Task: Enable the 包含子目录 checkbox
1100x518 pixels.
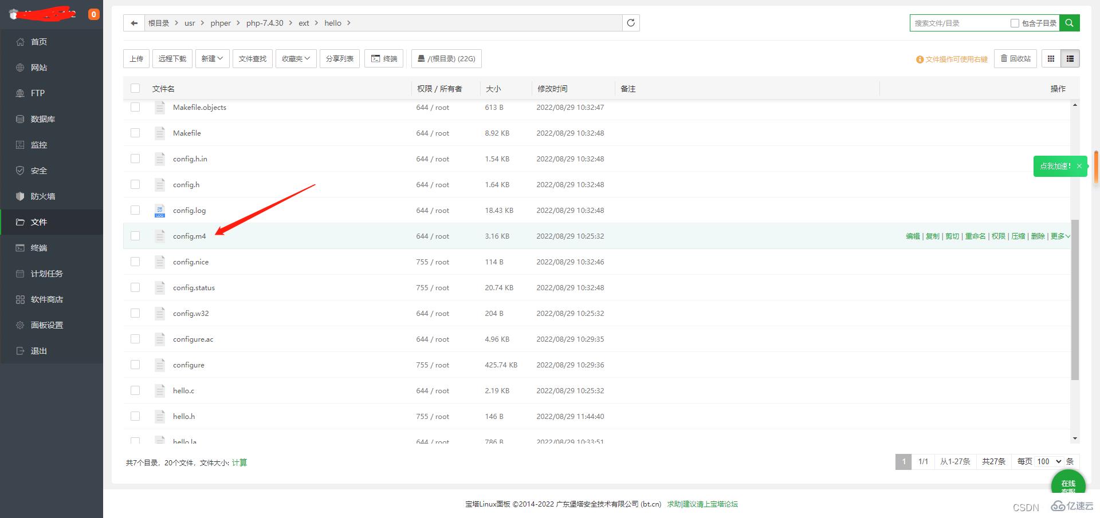Action: pos(1015,23)
